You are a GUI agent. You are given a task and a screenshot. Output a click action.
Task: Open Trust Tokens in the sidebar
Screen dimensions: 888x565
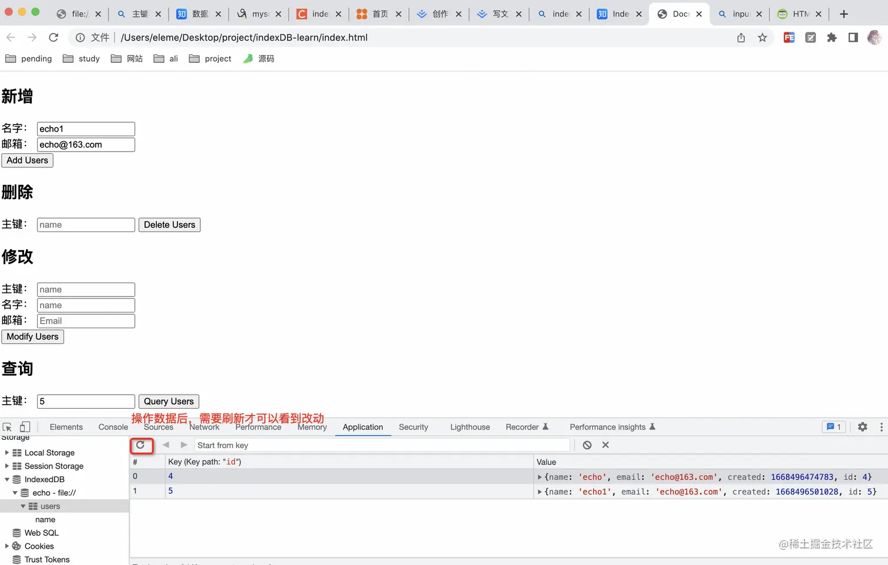coord(47,560)
